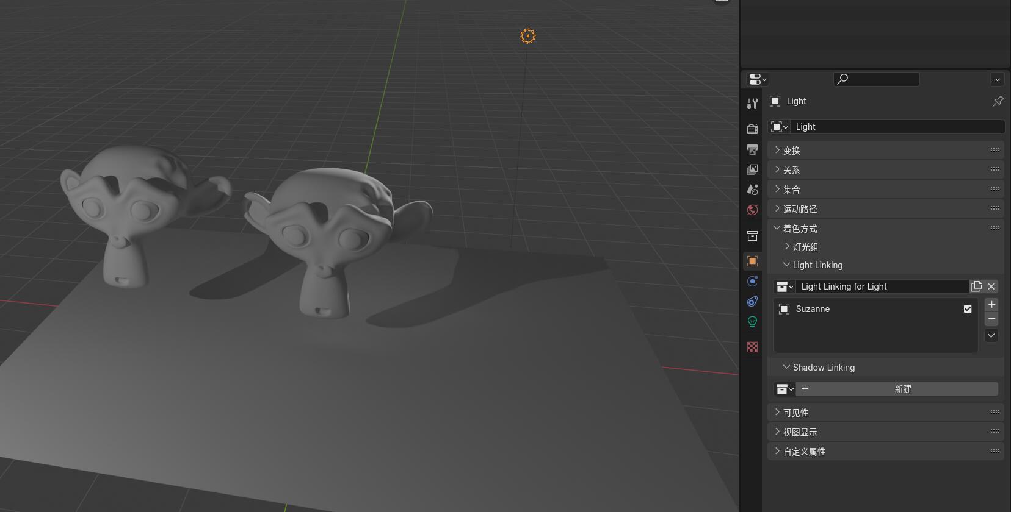The image size is (1011, 512).
Task: Select the orange Object properties tab
Action: pyautogui.click(x=752, y=261)
